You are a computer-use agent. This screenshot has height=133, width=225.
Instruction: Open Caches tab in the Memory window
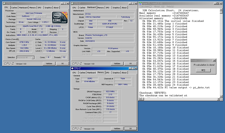click(x=82, y=73)
